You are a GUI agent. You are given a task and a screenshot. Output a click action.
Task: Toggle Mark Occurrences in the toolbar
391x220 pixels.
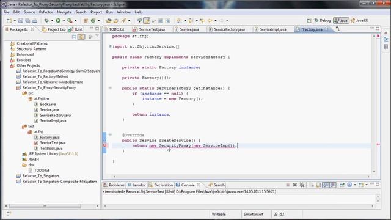coord(147,20)
